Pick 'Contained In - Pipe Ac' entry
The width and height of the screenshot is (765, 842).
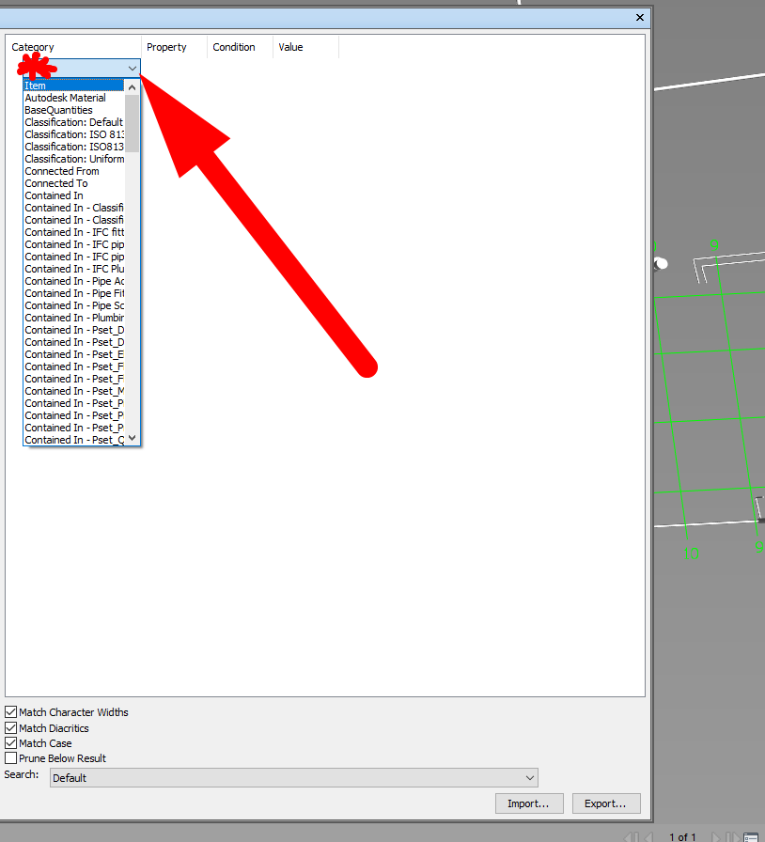tap(74, 281)
